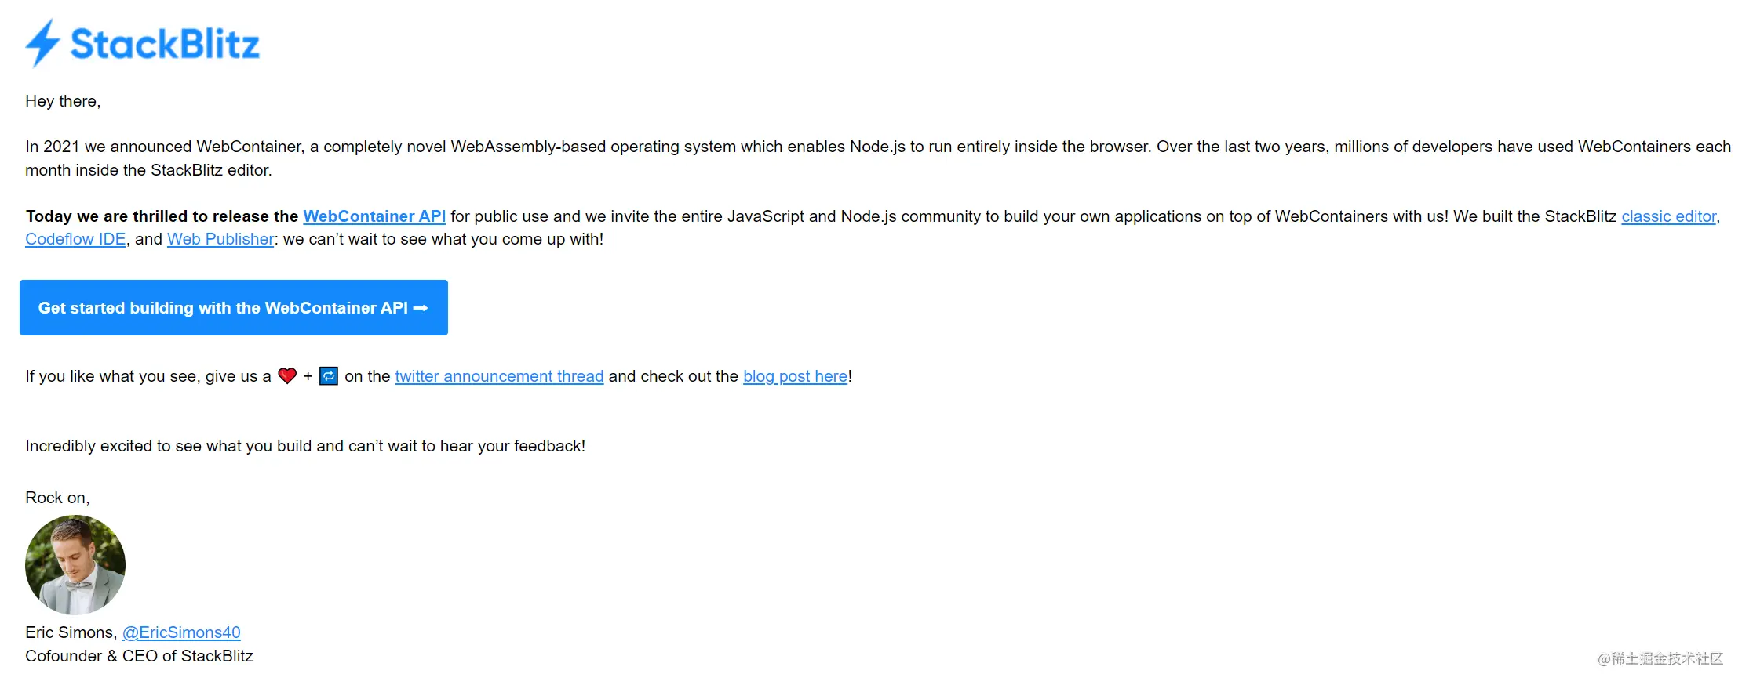Click the StackBlitz wordmark text in header
The width and height of the screenshot is (1742, 685).
tap(165, 44)
